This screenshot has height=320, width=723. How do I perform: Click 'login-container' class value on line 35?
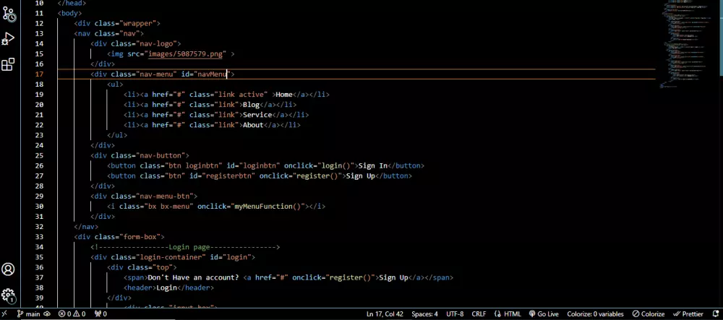(x=171, y=257)
